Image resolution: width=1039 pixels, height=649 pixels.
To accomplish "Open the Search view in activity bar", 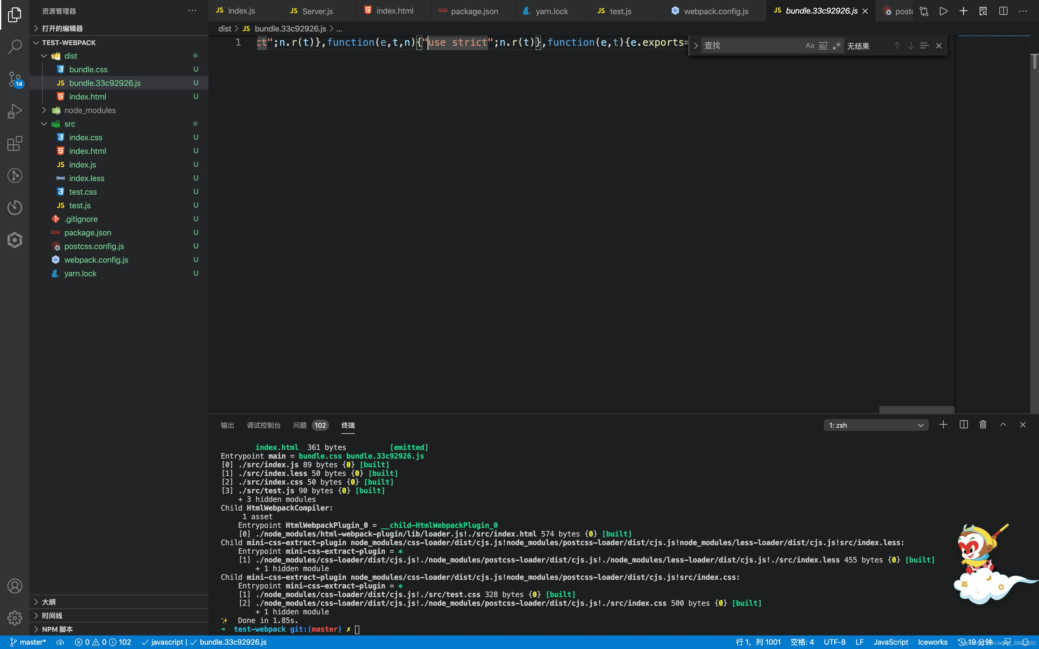I will [15, 46].
